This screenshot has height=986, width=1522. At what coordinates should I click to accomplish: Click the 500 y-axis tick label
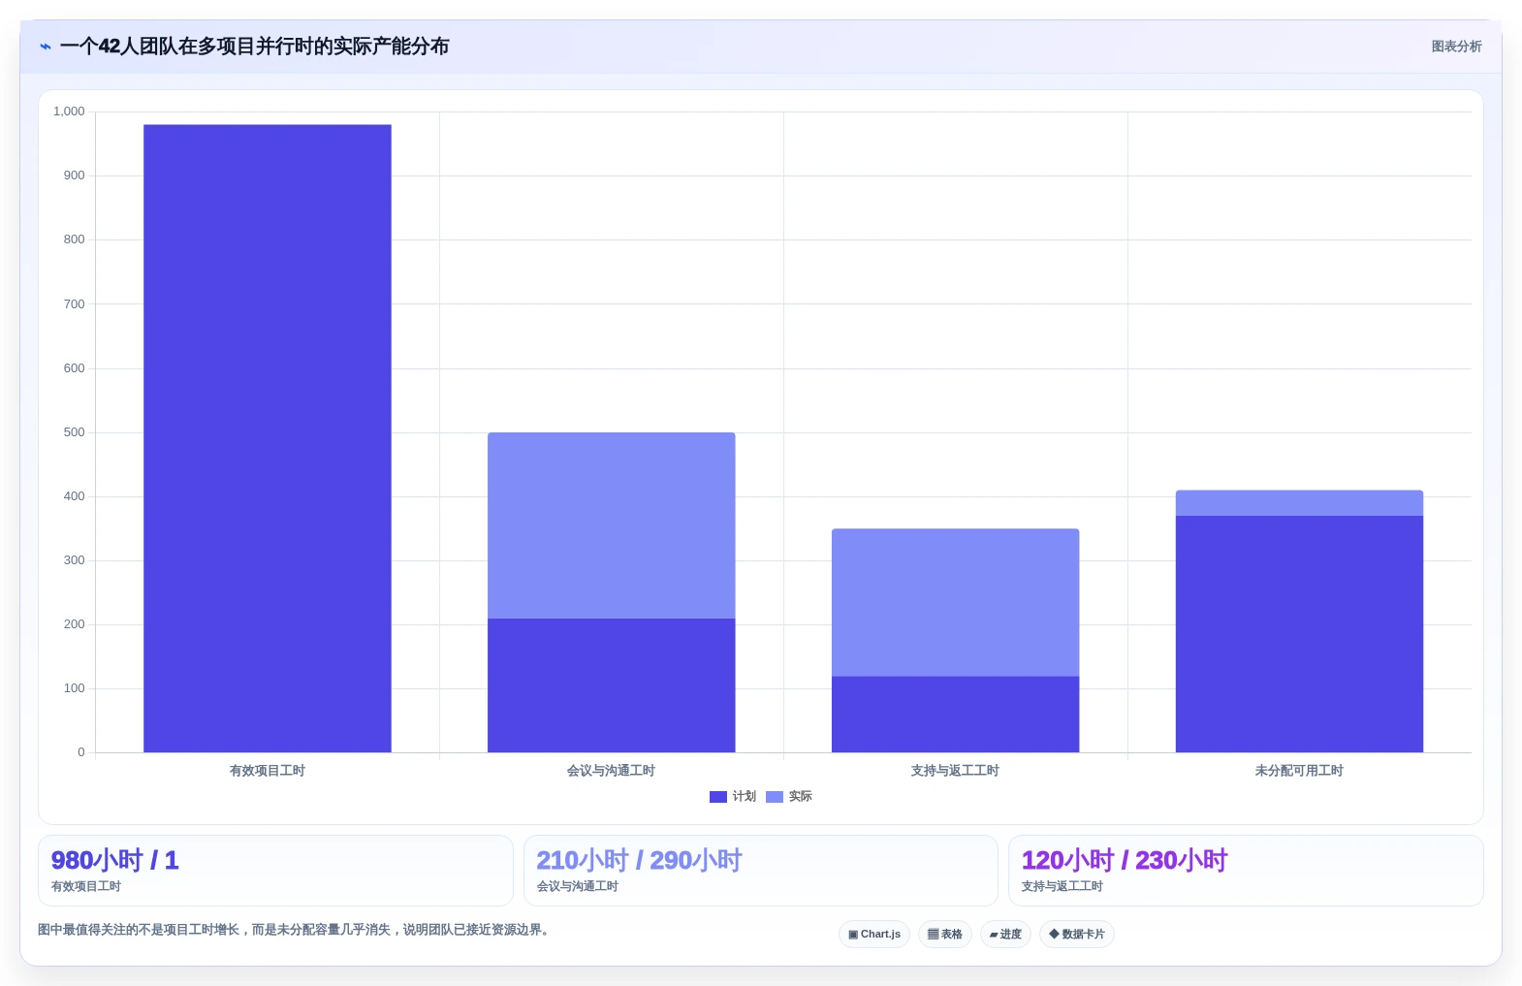coord(74,432)
